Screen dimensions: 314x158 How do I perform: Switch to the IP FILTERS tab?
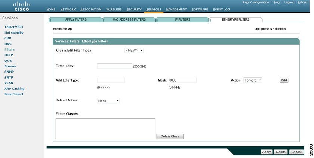coord(182,19)
